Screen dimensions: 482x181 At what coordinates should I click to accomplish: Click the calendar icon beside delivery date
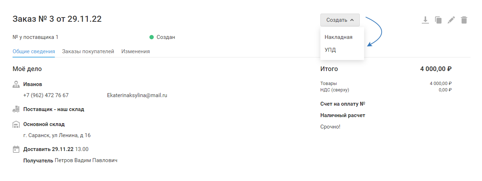(16, 149)
